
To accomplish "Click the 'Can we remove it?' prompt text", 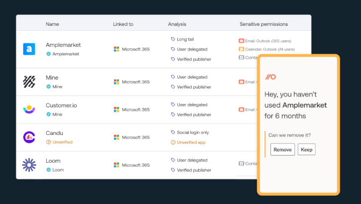I will pos(290,135).
